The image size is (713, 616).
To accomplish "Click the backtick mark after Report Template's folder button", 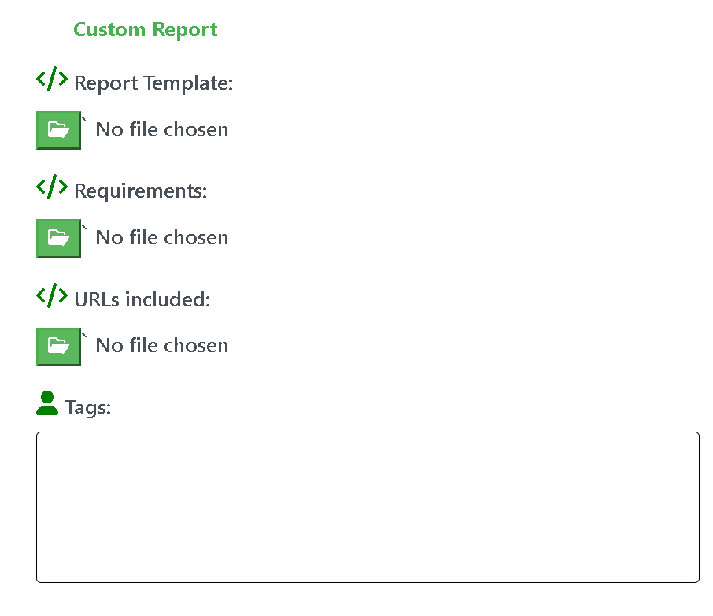I will [85, 120].
